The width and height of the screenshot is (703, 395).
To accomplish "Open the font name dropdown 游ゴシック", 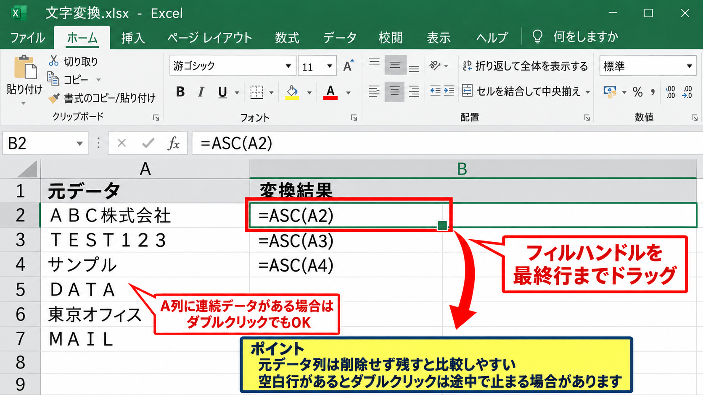I will tap(288, 66).
